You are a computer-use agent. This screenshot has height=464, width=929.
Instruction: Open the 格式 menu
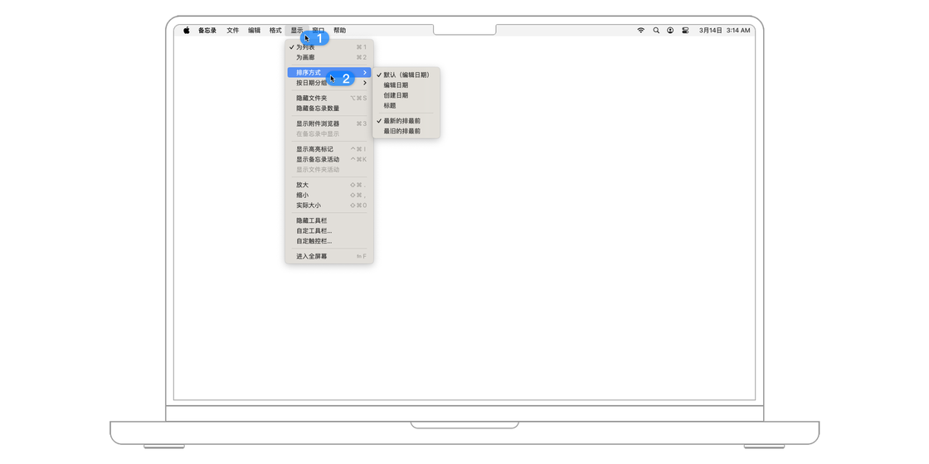click(275, 30)
